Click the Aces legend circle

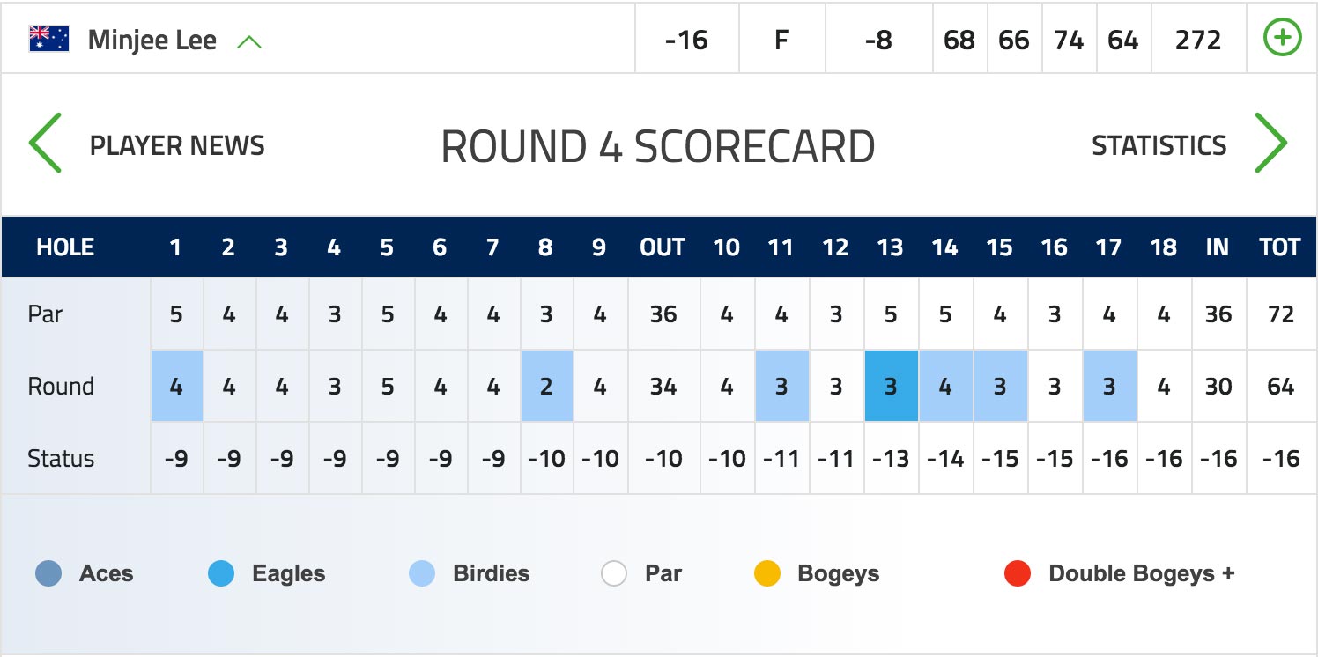pyautogui.click(x=48, y=574)
